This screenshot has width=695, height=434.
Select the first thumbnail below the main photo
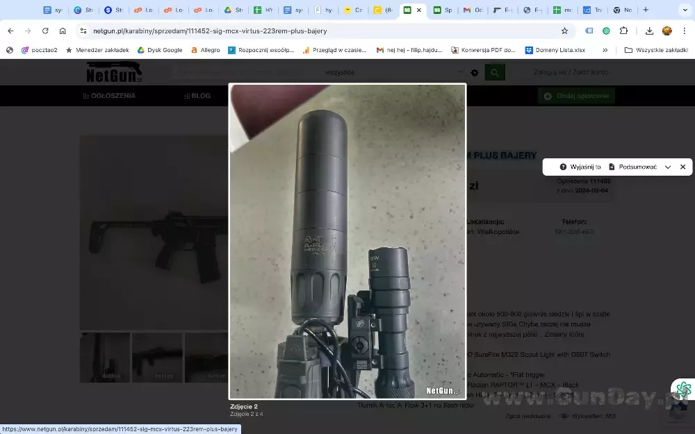105,358
